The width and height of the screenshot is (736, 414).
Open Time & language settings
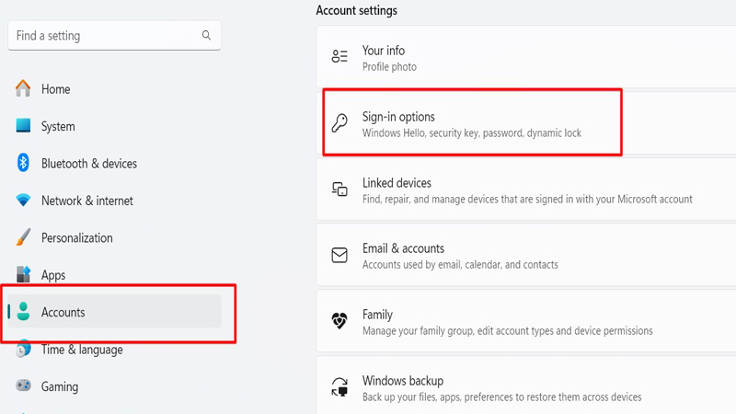pos(82,350)
